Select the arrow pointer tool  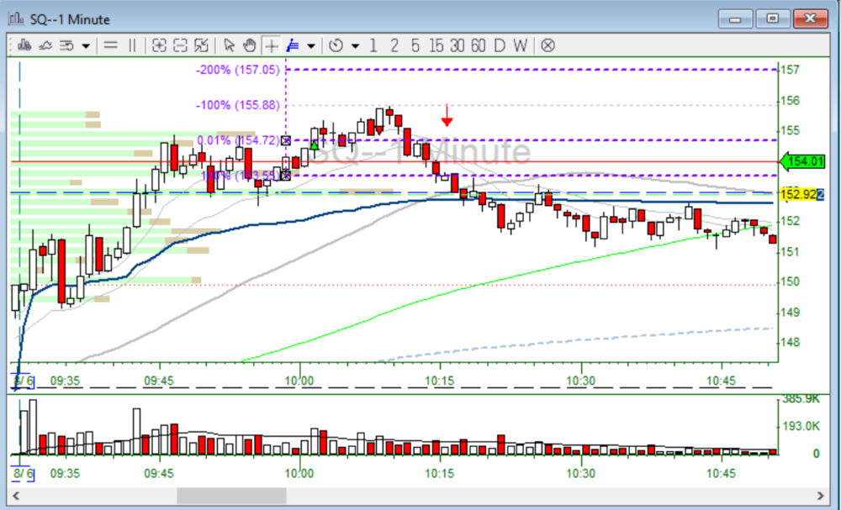(x=228, y=45)
